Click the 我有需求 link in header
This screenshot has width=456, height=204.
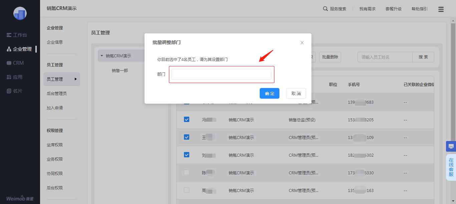pos(368,9)
